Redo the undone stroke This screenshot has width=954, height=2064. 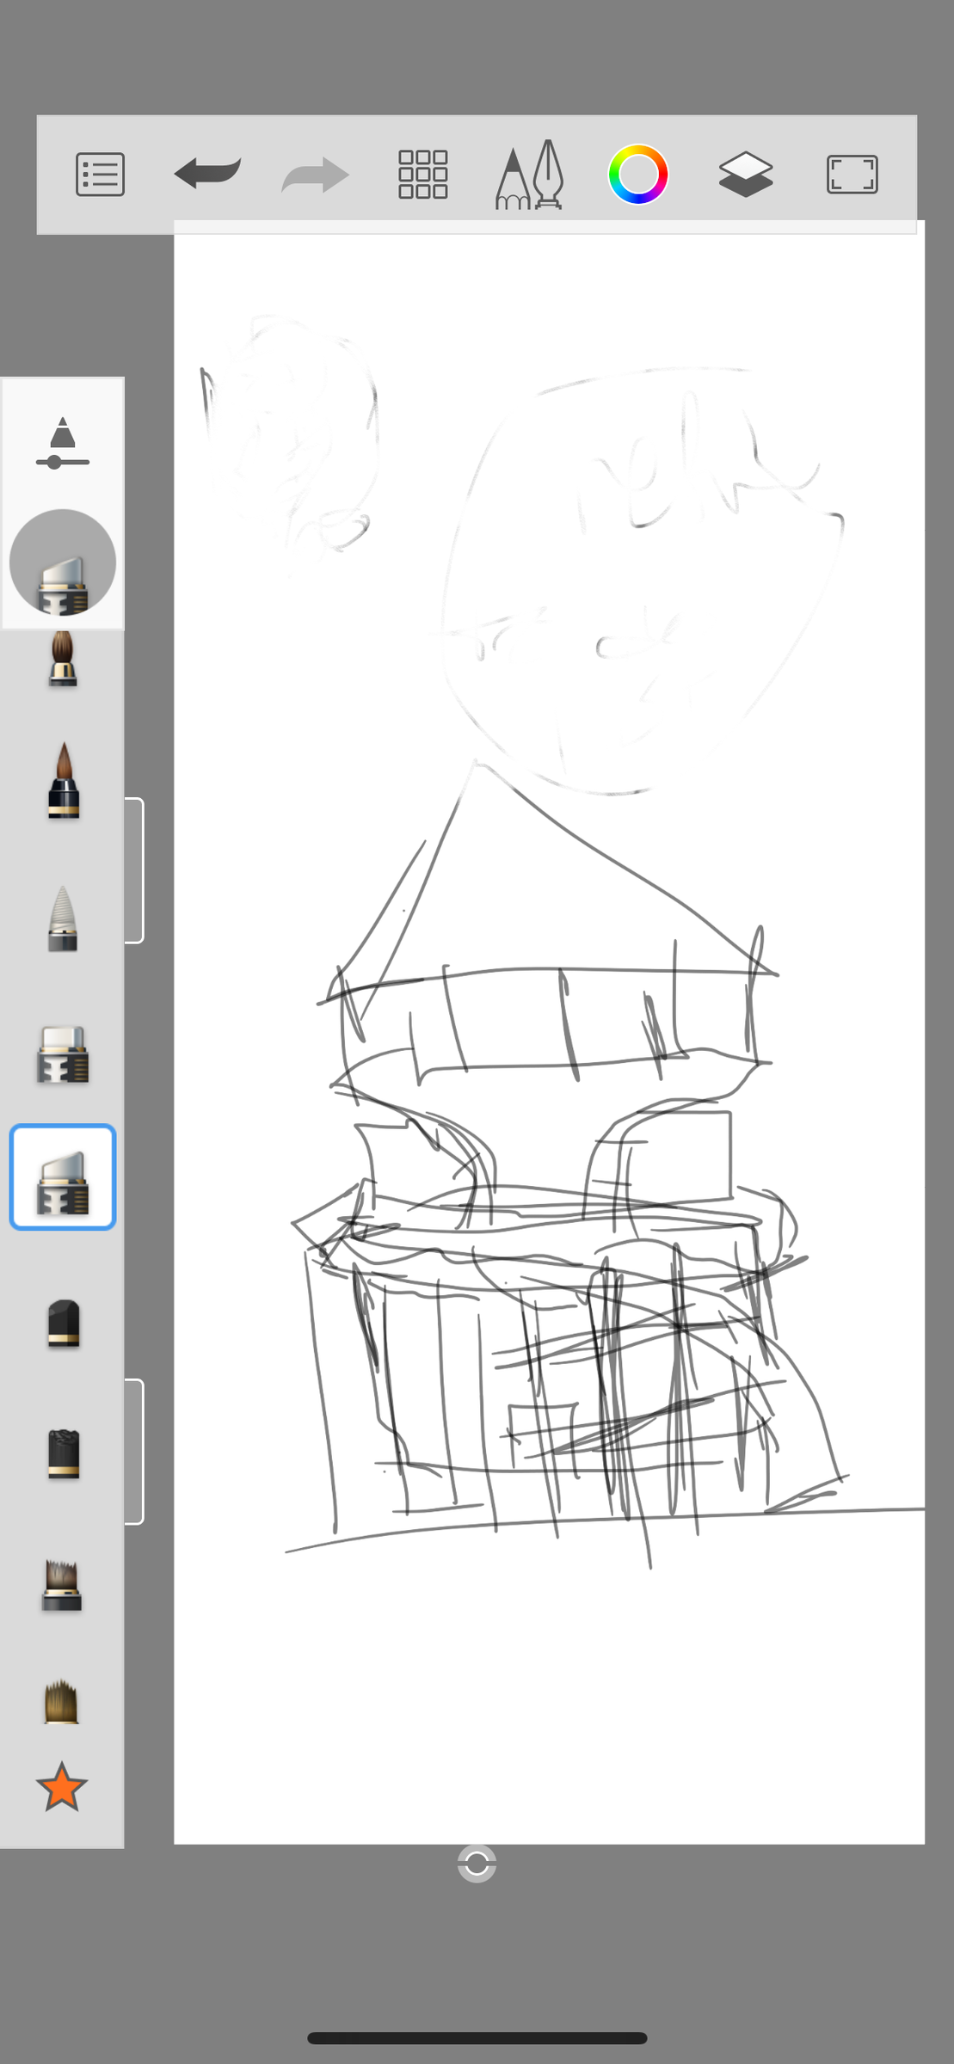pyautogui.click(x=316, y=175)
